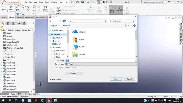Click Offset On Surface tool
Viewport: 183px width, 103px height.
(x=58, y=11)
